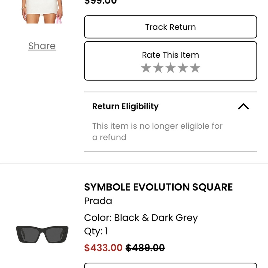
Task: Give a three-star rating
Action: pos(170,68)
